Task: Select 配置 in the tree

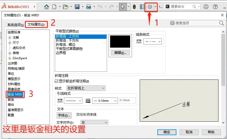Action: coord(11,115)
